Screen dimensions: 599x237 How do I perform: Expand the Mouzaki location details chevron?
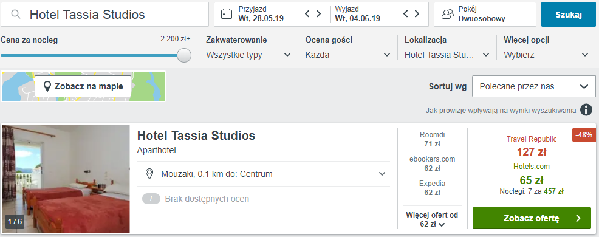tap(382, 174)
